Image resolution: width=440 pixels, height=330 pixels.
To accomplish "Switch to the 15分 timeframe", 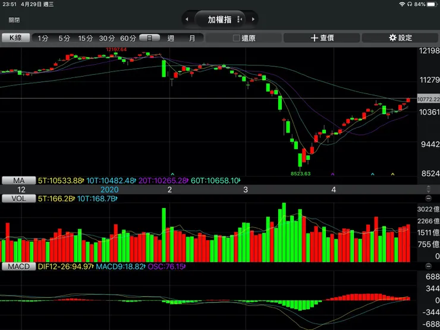I will coord(85,38).
